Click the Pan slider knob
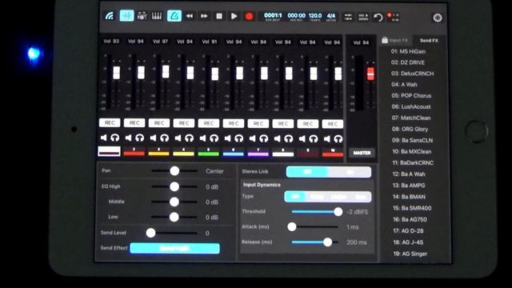 [174, 170]
